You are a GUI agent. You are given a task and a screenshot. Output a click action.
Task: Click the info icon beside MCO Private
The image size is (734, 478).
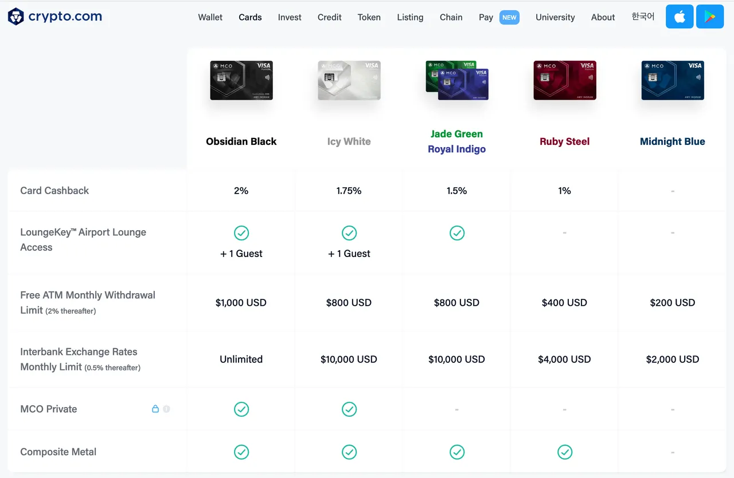[x=166, y=409]
